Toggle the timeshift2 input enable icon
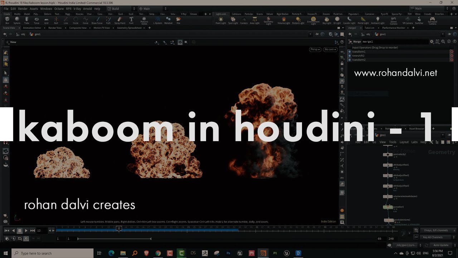The width and height of the screenshot is (458, 258). 350,56
